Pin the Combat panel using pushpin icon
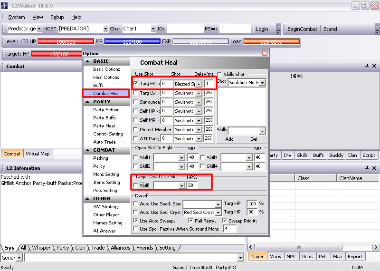The image size is (380, 271). click(367, 66)
